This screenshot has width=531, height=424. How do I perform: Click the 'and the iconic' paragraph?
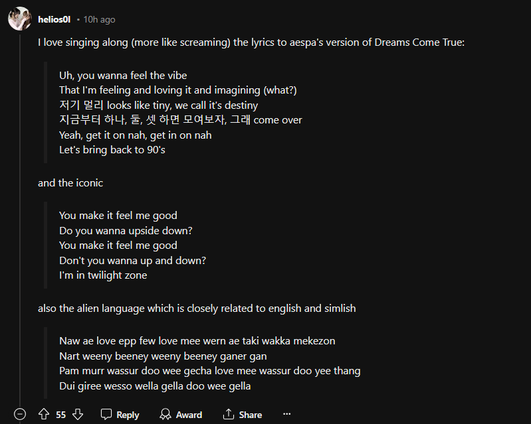[70, 182]
